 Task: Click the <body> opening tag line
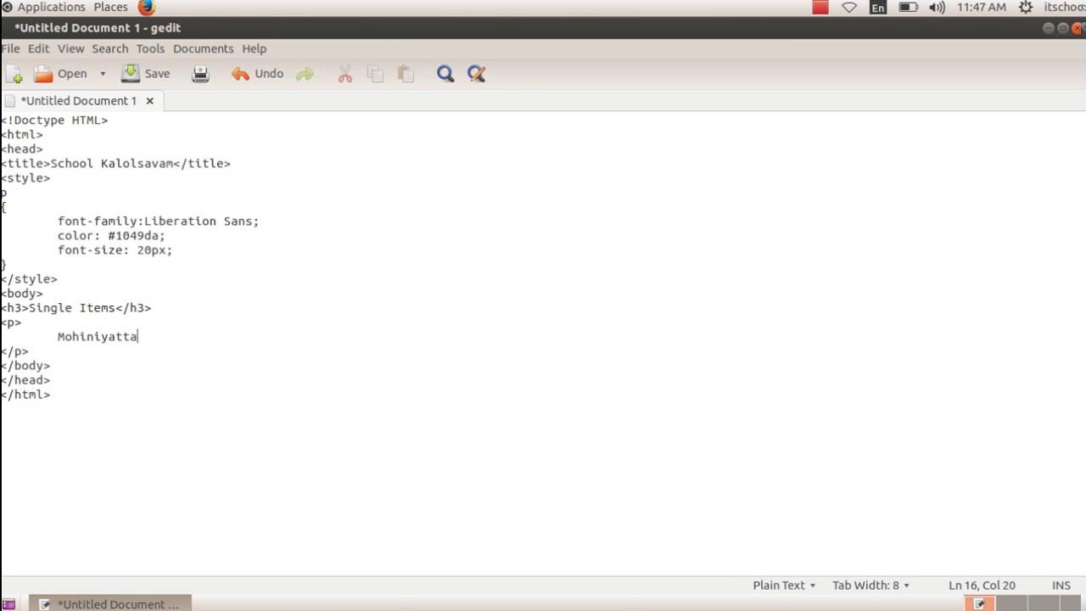pyautogui.click(x=21, y=294)
